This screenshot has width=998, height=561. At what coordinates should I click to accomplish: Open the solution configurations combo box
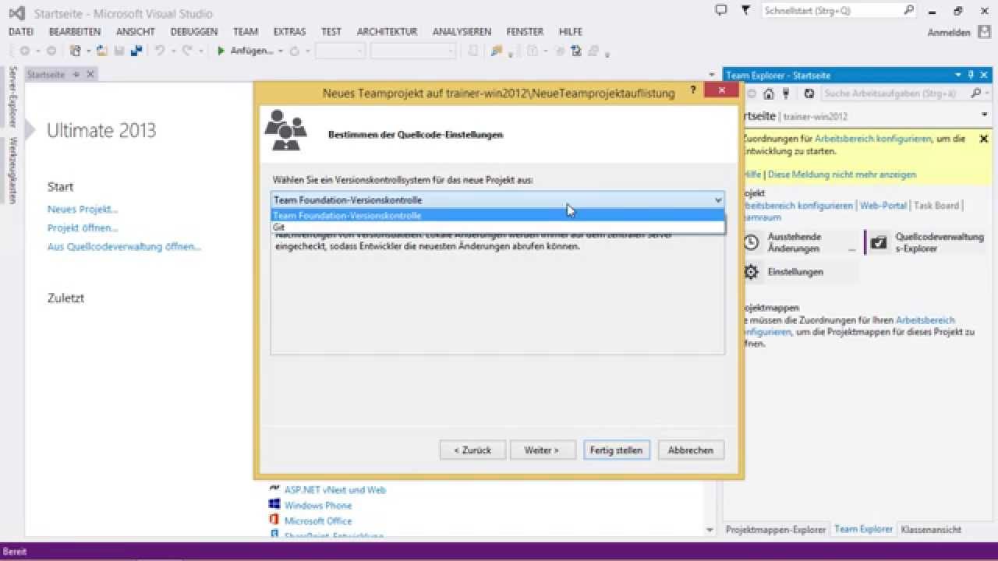coord(340,51)
